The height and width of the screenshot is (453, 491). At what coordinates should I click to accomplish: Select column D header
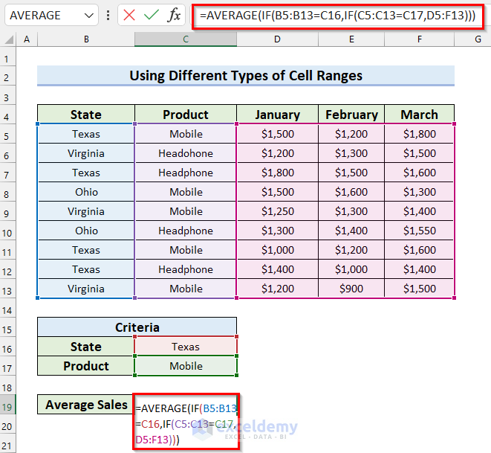[x=277, y=39]
